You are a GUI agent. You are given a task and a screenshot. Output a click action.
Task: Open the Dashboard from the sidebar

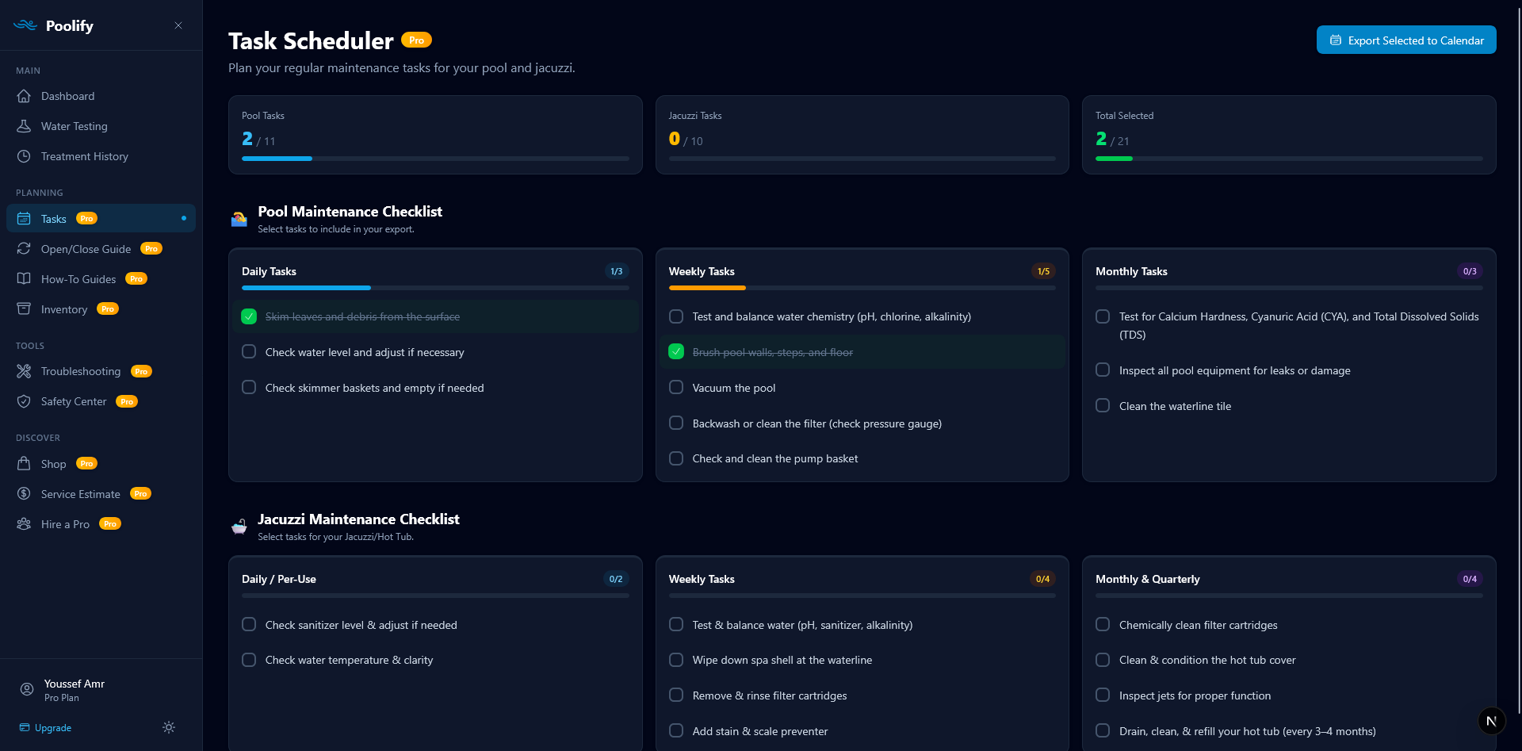(67, 96)
